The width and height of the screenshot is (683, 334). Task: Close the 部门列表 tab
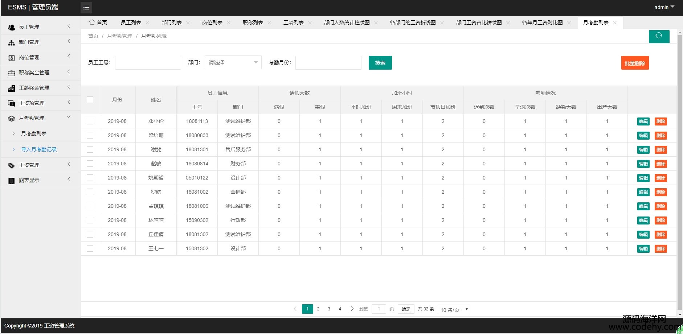tap(188, 22)
